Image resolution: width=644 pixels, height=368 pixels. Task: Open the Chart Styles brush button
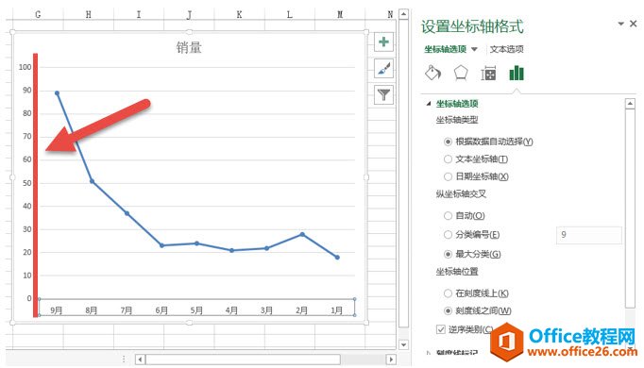pos(383,69)
